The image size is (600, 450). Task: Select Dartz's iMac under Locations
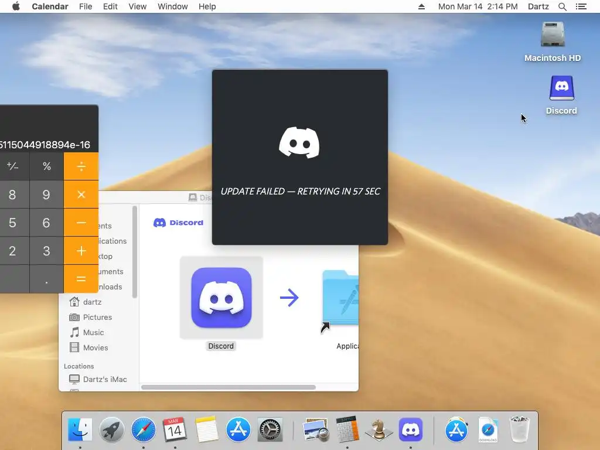(x=98, y=379)
